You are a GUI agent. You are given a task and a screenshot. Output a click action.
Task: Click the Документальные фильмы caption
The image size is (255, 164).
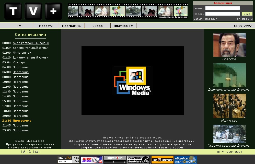pos(229,90)
